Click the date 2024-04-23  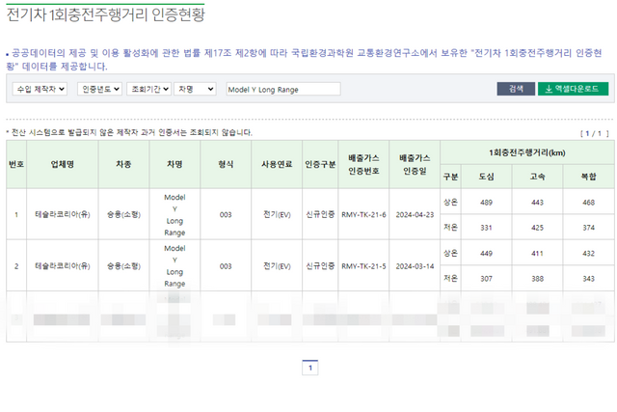coord(415,214)
